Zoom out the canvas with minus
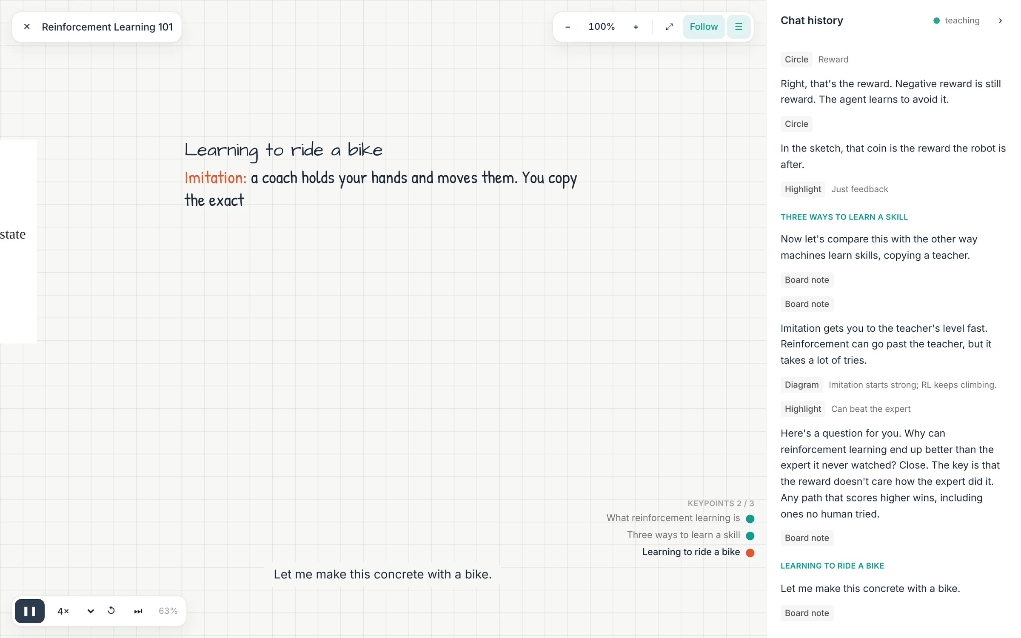The image size is (1021, 638). [568, 27]
